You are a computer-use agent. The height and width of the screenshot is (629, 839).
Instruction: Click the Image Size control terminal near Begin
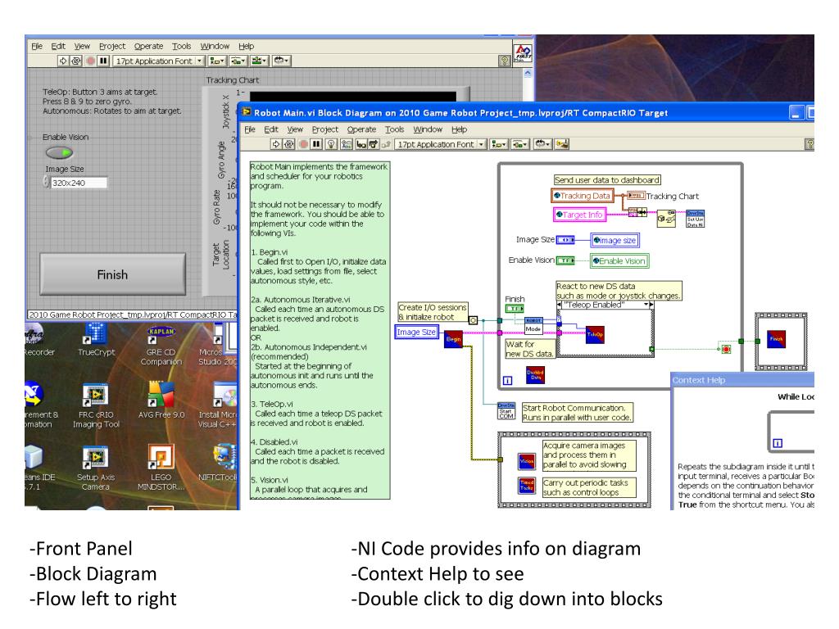tap(416, 333)
